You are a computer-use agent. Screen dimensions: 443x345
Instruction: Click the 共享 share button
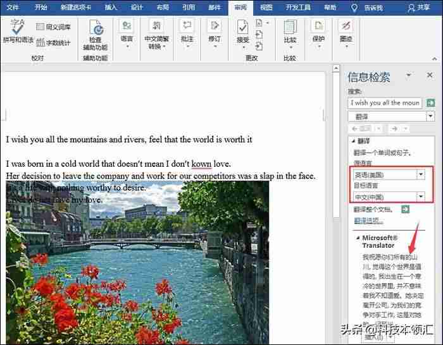point(419,8)
